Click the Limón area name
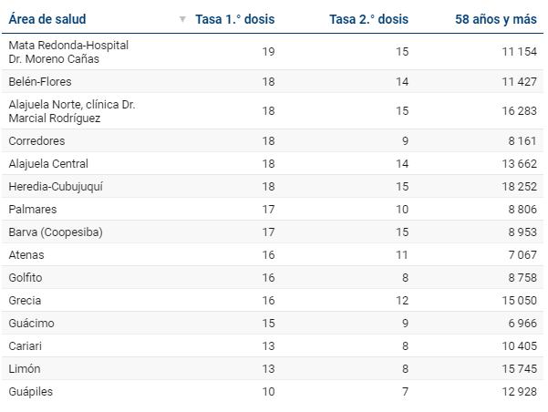The height and width of the screenshot is (412, 548). [25, 369]
